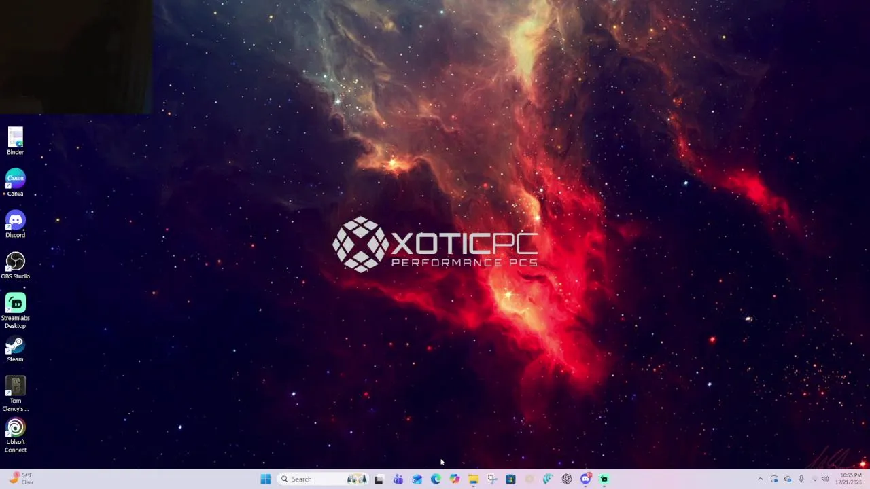Select the Binder desktop icon

tap(15, 141)
